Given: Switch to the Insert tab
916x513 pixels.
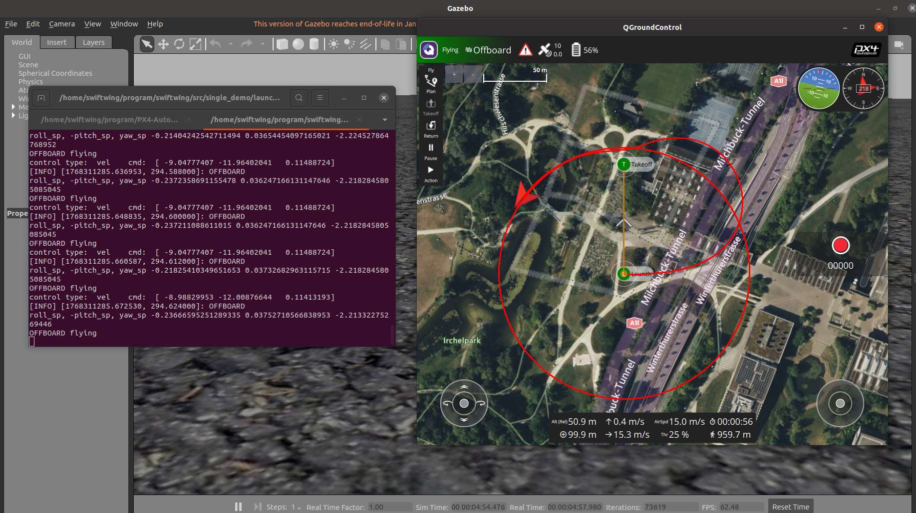Looking at the screenshot, I should coord(57,42).
